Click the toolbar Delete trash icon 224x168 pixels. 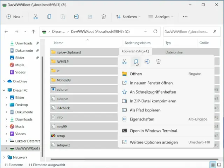tap(104, 16)
